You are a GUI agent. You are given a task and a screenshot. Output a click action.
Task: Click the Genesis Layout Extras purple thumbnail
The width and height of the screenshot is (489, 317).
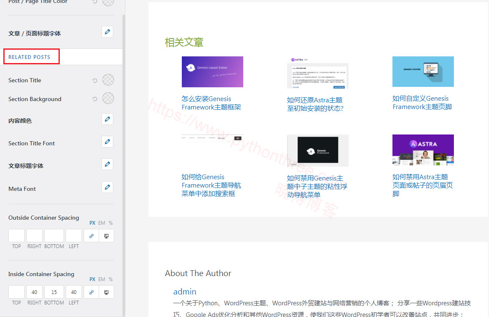tap(212, 72)
